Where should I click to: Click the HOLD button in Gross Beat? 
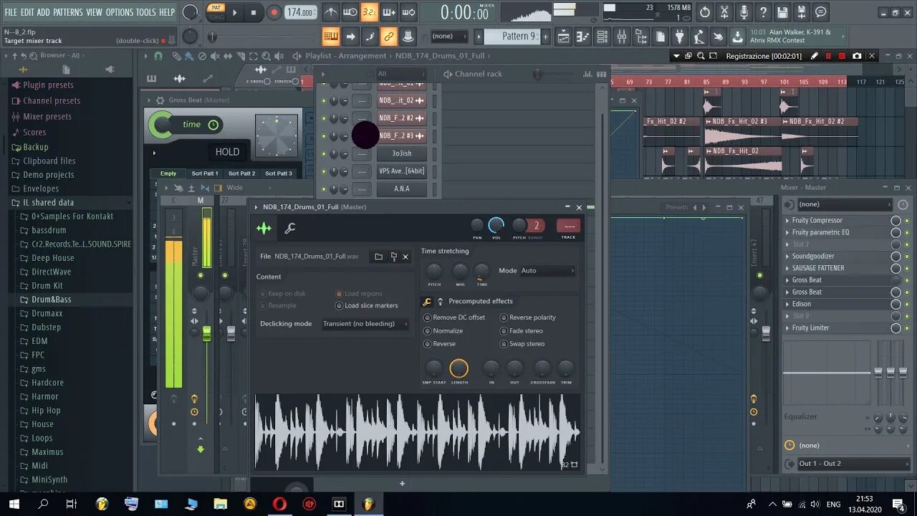pos(227,152)
